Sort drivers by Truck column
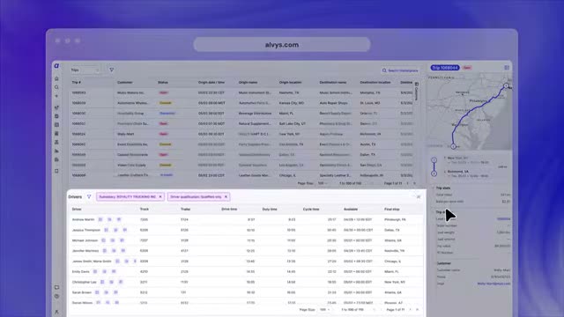Screen dimensions: 564x317 click(x=145, y=210)
